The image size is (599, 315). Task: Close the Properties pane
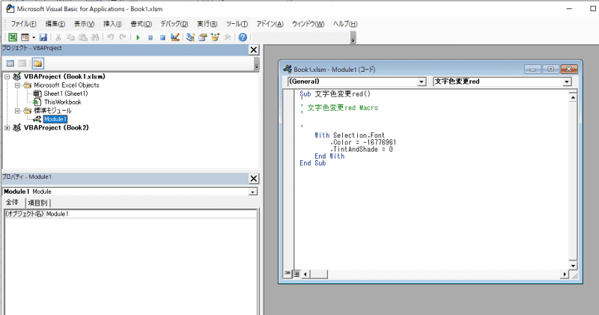point(254,178)
